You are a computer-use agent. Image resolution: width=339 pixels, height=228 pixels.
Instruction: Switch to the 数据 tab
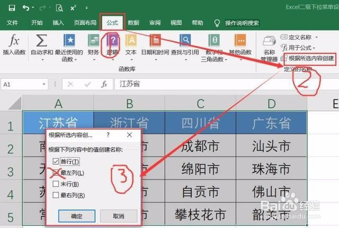(133, 23)
